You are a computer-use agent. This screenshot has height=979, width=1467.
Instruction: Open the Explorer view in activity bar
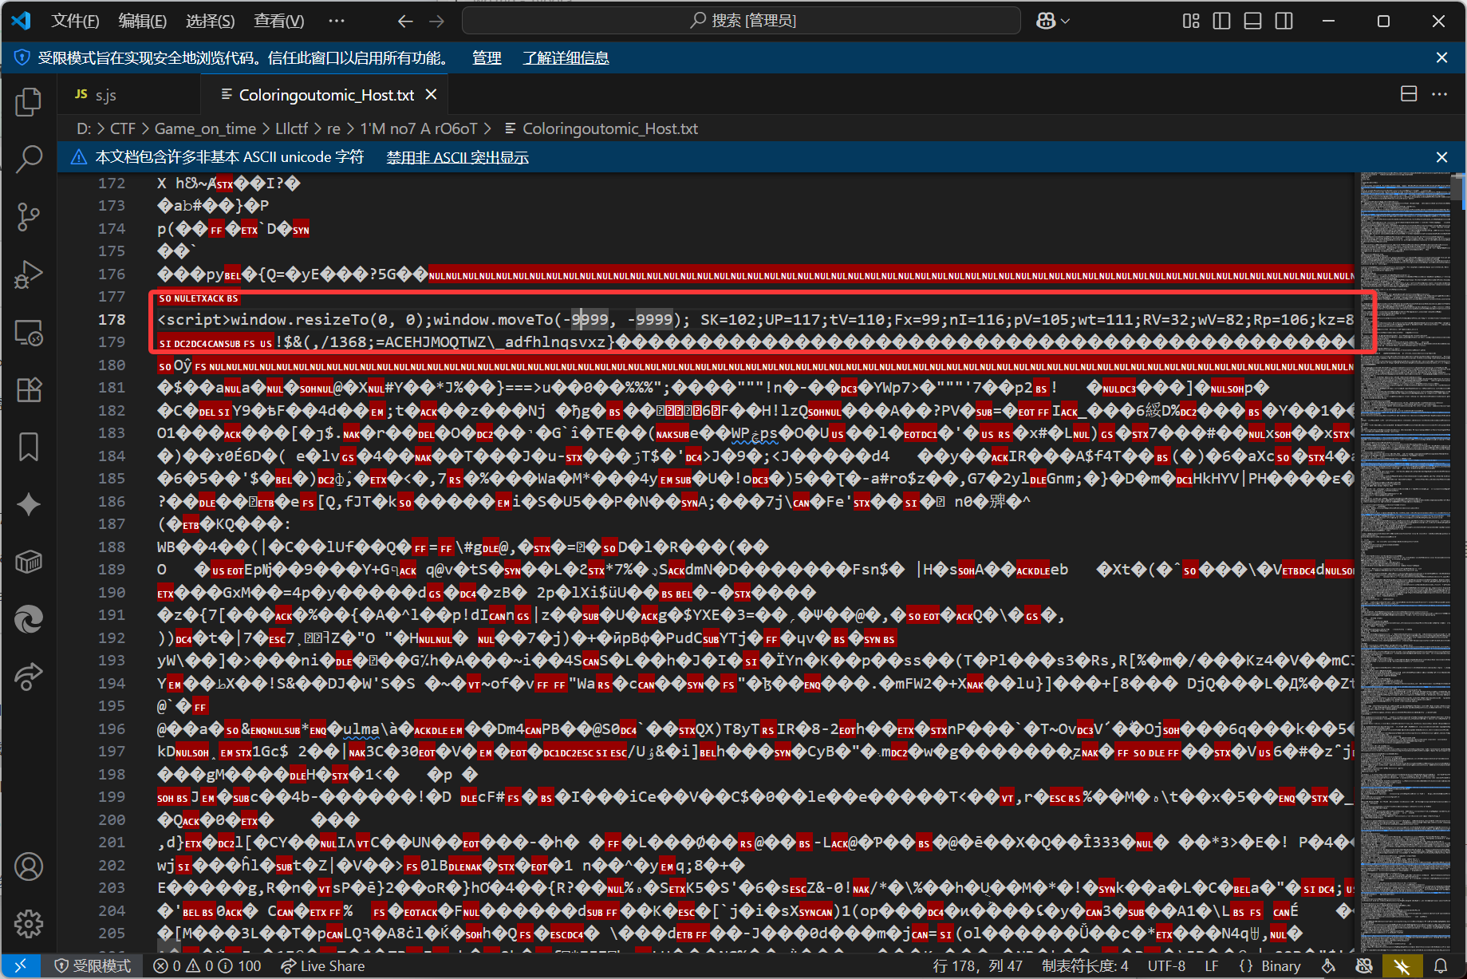(x=29, y=101)
